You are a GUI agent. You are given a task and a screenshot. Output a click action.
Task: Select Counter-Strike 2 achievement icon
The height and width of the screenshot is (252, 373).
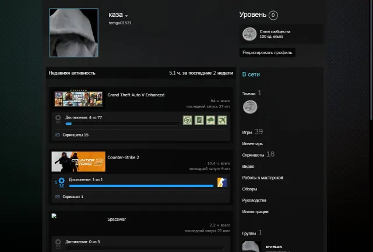tap(222, 182)
